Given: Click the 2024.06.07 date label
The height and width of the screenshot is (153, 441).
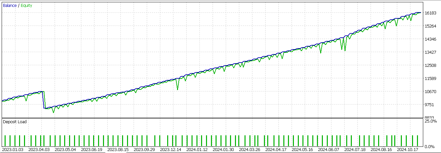Looking at the screenshot, I should pos(328,150).
